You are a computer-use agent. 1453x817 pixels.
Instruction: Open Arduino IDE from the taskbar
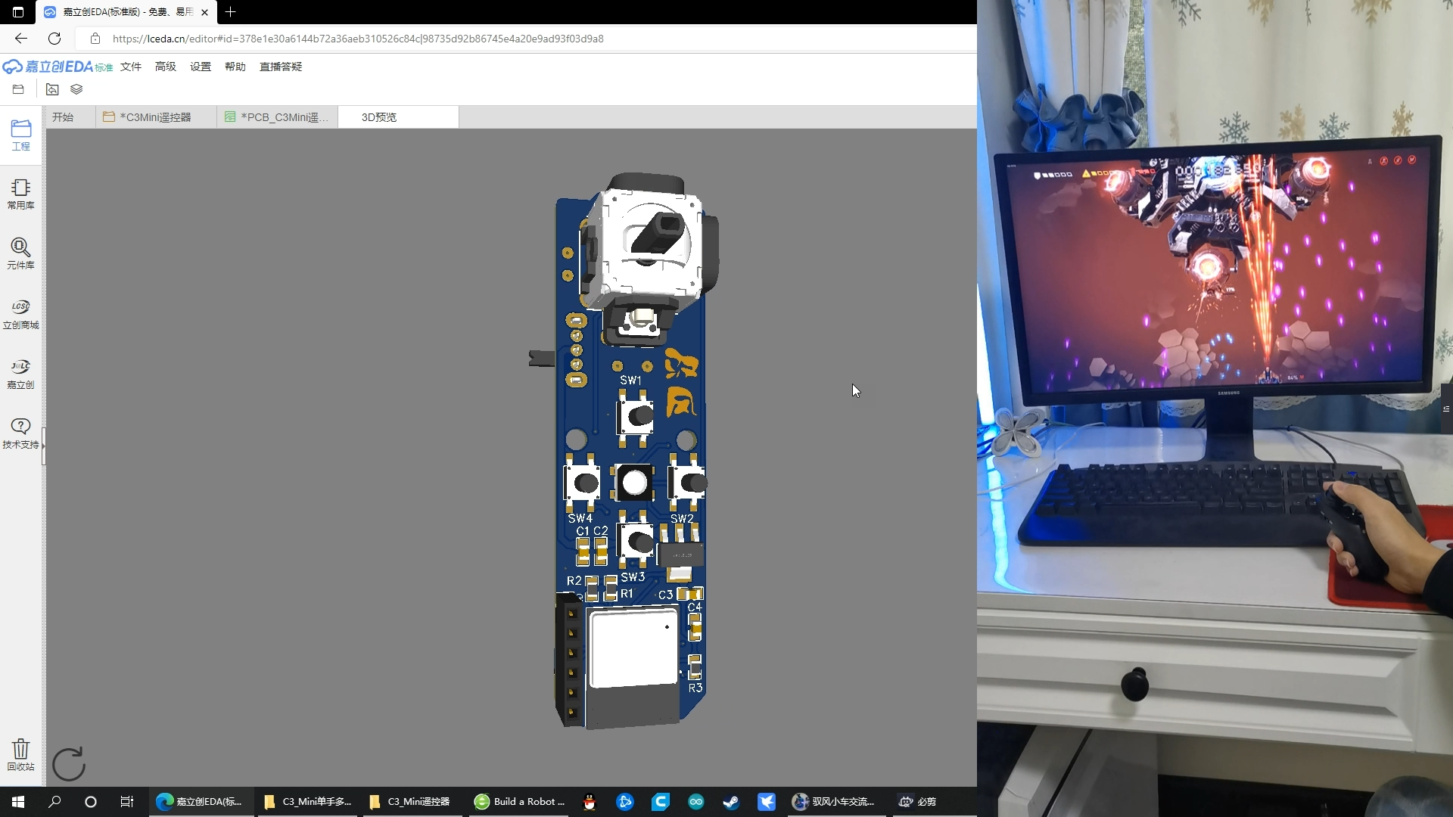point(696,802)
